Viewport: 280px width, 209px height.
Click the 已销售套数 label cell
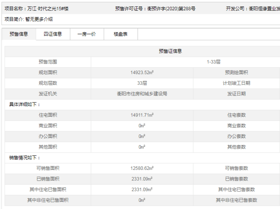236,179
